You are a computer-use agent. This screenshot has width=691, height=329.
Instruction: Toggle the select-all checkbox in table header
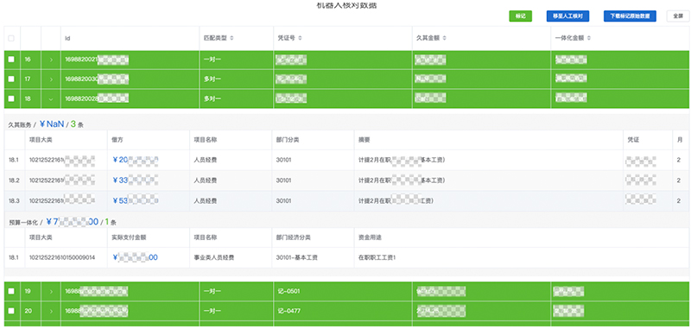(x=11, y=38)
